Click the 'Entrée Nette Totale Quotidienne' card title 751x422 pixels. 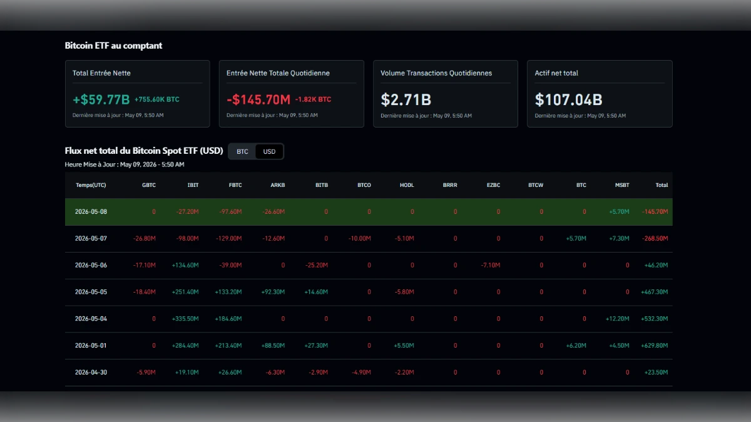tap(278, 73)
